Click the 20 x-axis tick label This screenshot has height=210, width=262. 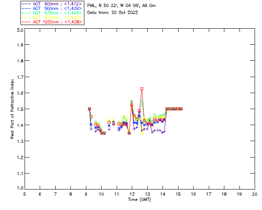click(x=255, y=194)
